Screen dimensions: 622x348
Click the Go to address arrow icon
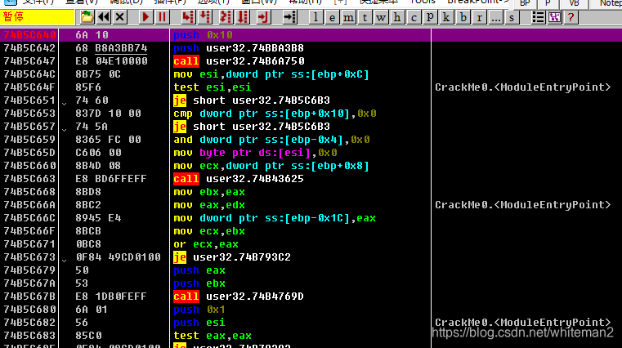click(290, 17)
